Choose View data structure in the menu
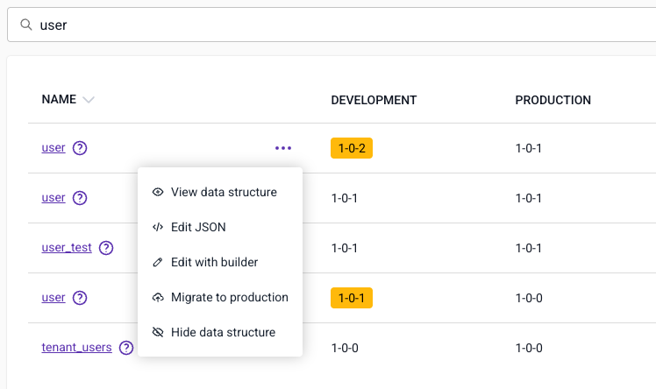Image resolution: width=656 pixels, height=389 pixels. pyautogui.click(x=224, y=192)
